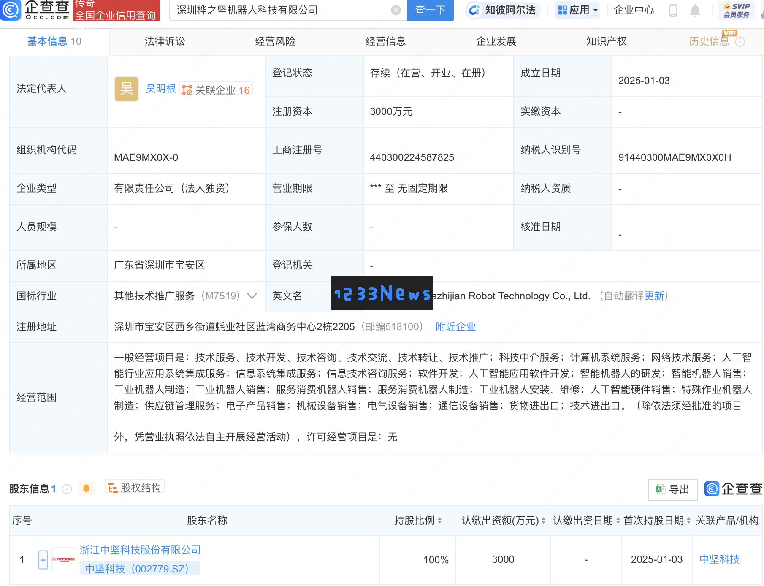Enable shareholder change alert bell
This screenshot has height=586, width=764.
(86, 488)
